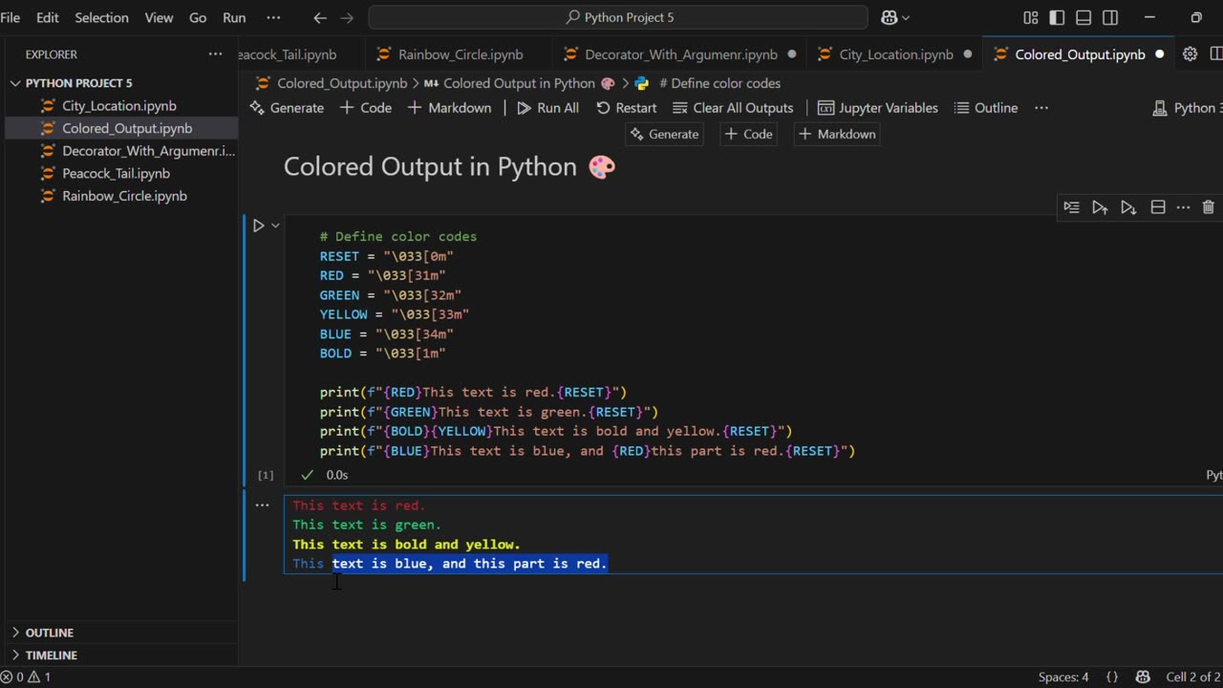Execute the cells above using the cell toolbar
Viewport: 1223px width, 688px height.
pyautogui.click(x=1100, y=207)
